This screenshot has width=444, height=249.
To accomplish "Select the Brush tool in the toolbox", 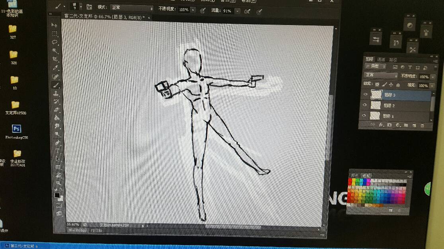I will tap(56, 85).
